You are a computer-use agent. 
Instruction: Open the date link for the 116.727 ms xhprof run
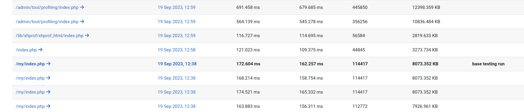coord(177,36)
